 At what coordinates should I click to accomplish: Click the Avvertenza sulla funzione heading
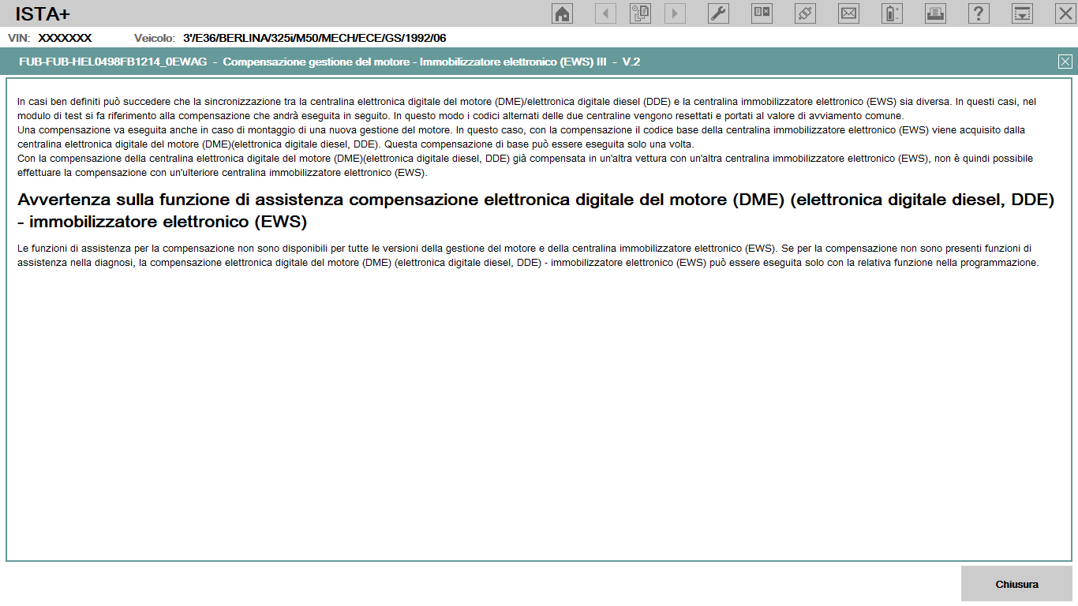pyautogui.click(x=535, y=210)
